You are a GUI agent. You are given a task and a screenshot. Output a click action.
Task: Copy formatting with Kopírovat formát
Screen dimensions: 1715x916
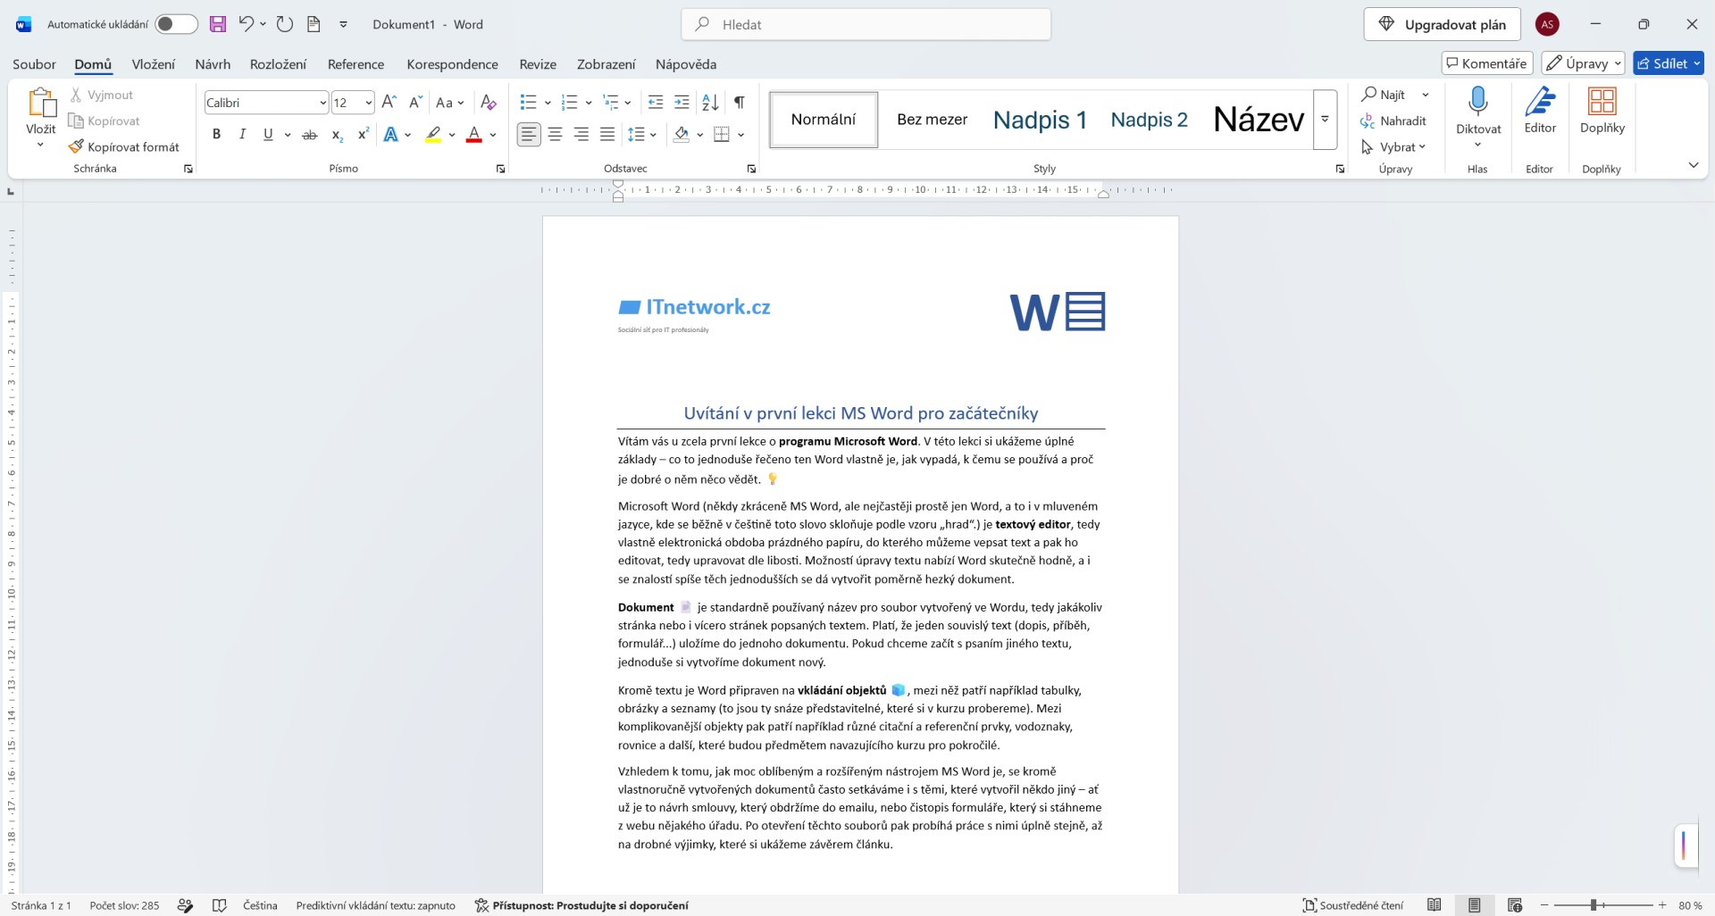pos(124,146)
